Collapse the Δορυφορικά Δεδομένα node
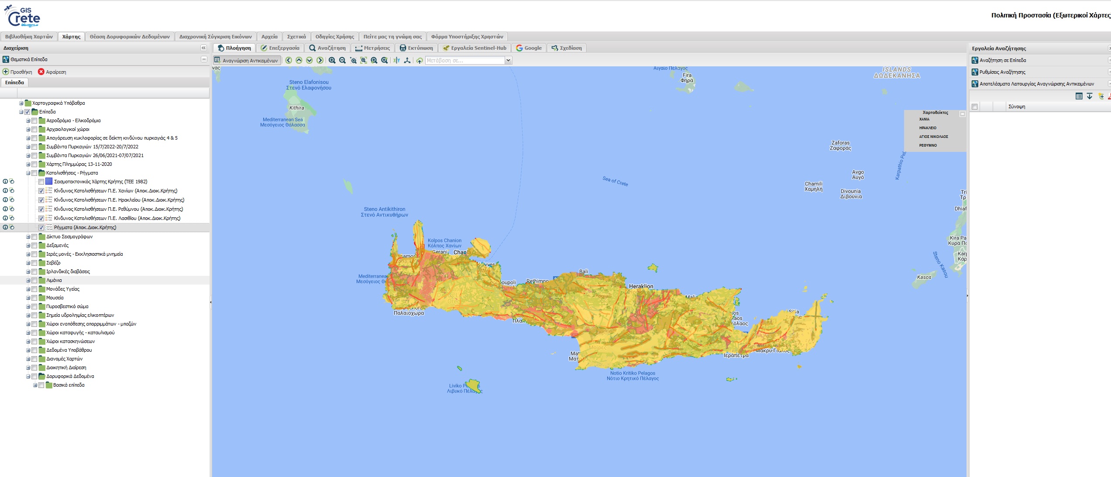The width and height of the screenshot is (1111, 477). pos(28,376)
